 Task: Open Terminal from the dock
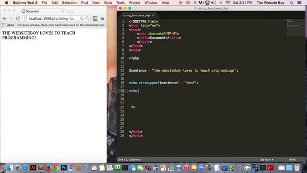(125, 168)
